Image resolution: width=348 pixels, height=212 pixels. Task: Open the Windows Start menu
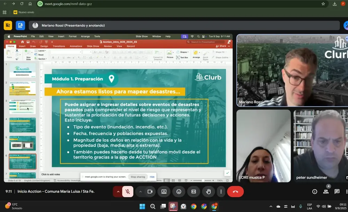tap(142, 206)
